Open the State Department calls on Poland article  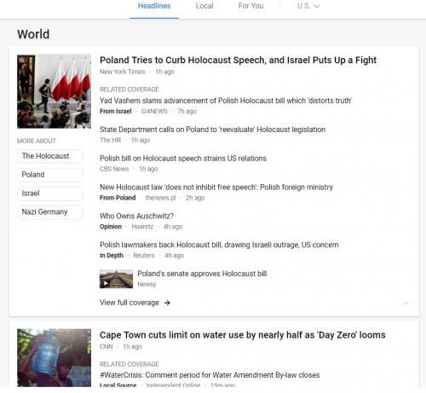pyautogui.click(x=212, y=130)
